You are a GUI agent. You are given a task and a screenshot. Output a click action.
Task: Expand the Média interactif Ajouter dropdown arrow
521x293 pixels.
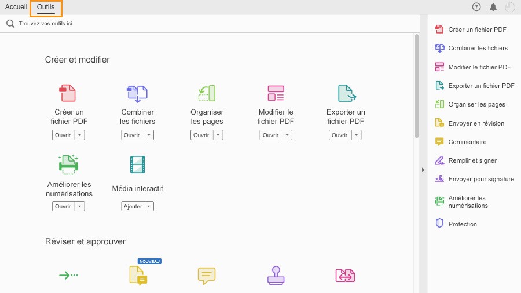(x=149, y=206)
